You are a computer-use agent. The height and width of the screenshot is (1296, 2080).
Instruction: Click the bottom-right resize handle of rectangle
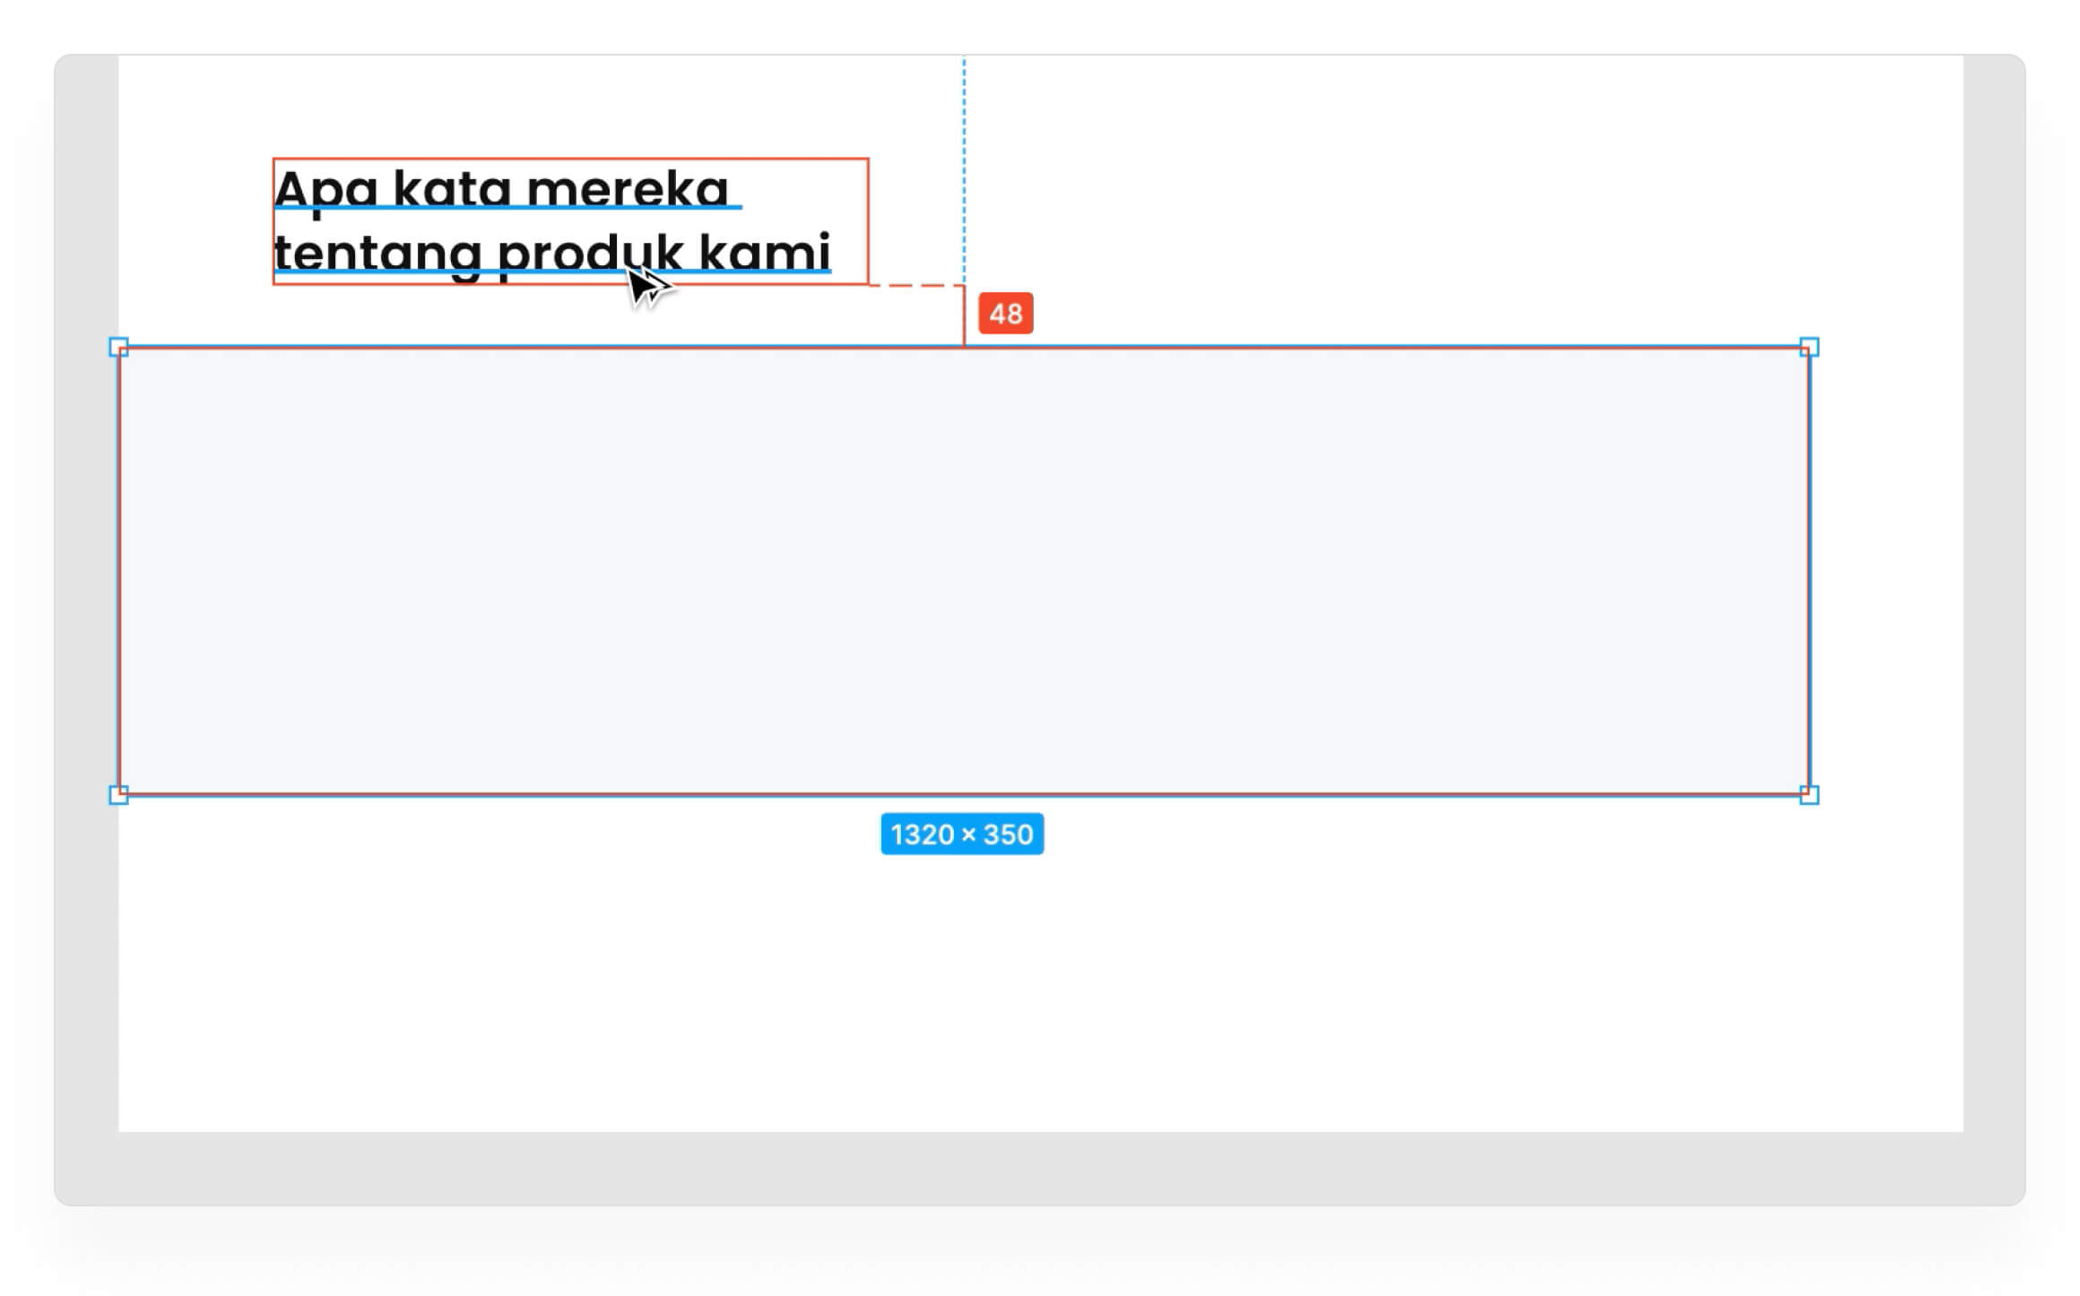point(1809,794)
